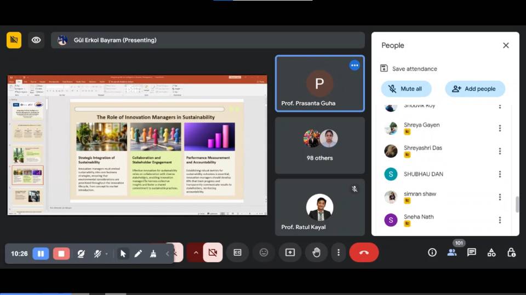Viewport: 526px width, 295px height.
Task: Click the People list scrollbar
Action: click(517, 204)
